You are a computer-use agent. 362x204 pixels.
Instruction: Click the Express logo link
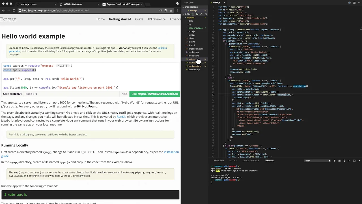coord(8,20)
